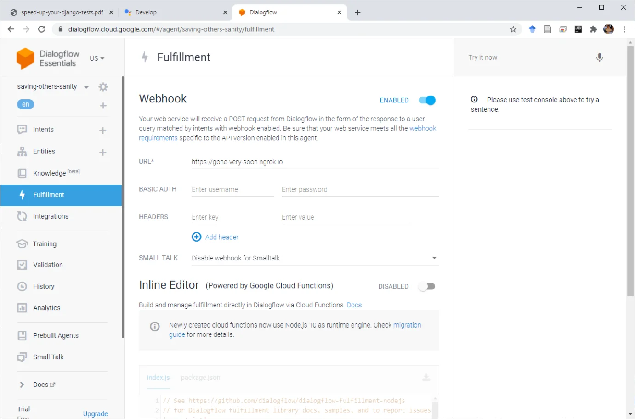Click the Enter username field
635x419 pixels.
232,190
